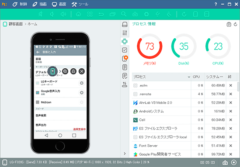
Task: Select the process info chip sidebar icon
Action: tap(125, 41)
